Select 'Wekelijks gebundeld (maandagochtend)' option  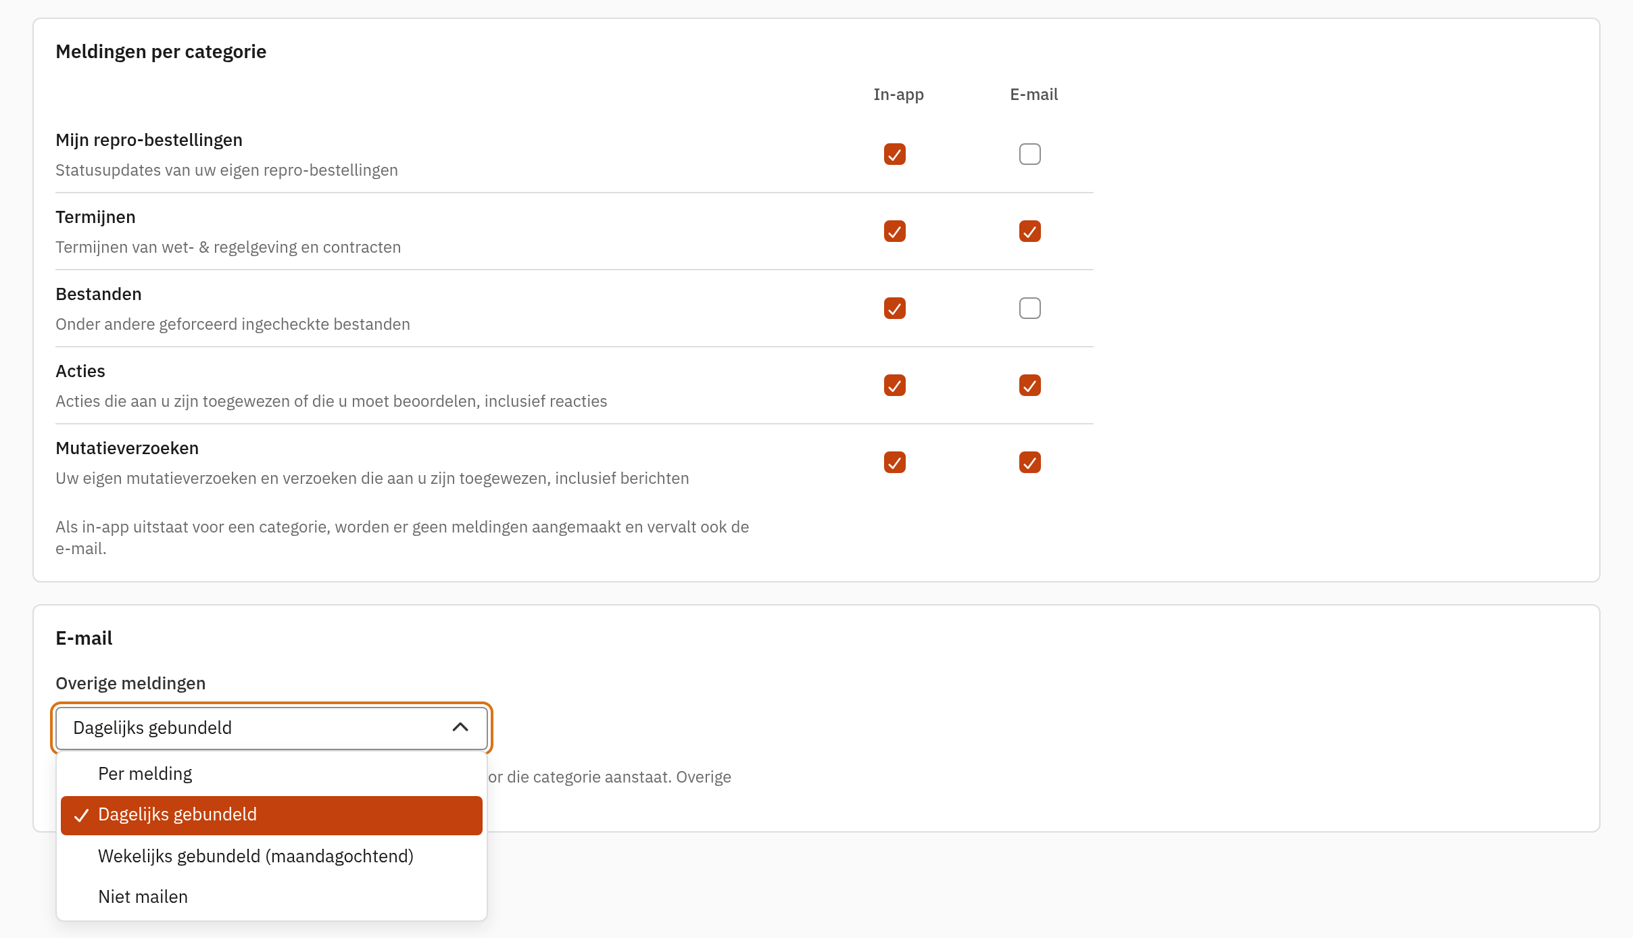pyautogui.click(x=271, y=856)
